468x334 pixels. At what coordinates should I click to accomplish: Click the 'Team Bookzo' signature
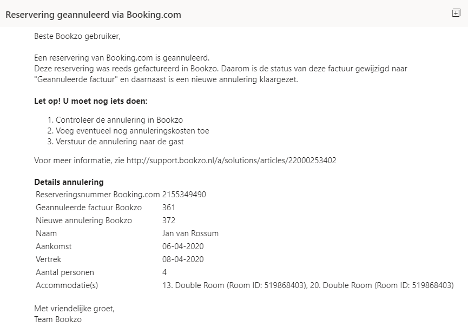coord(58,319)
